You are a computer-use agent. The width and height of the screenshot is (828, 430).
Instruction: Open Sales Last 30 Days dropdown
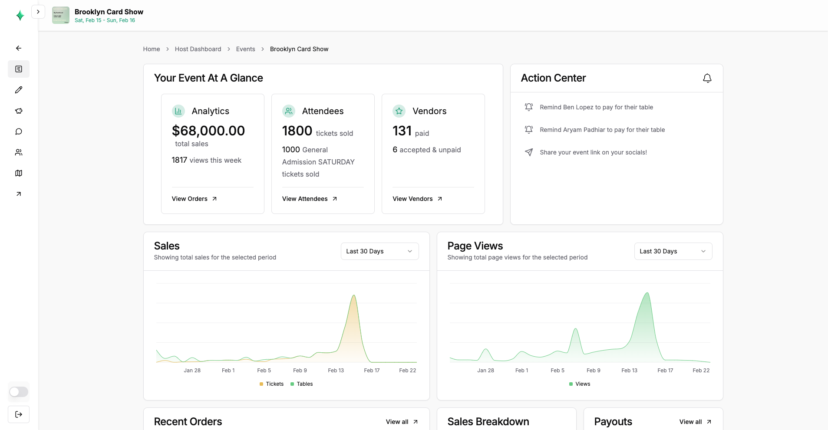click(380, 251)
